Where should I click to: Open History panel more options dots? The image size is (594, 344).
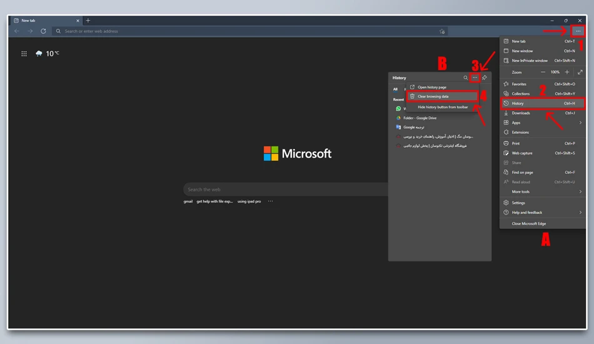(x=475, y=78)
